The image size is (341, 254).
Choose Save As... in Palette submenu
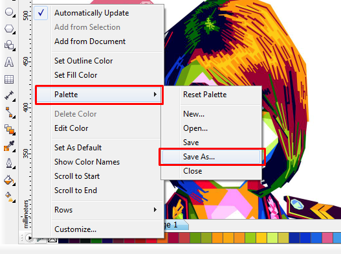(x=212, y=157)
